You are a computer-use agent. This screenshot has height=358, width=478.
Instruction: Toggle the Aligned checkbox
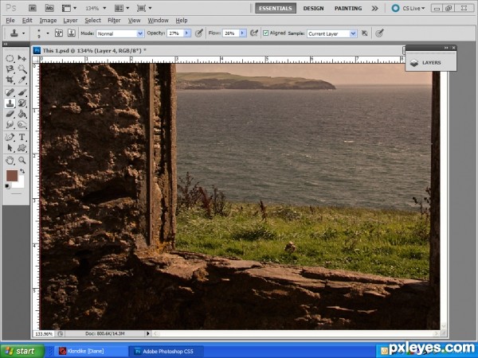265,33
